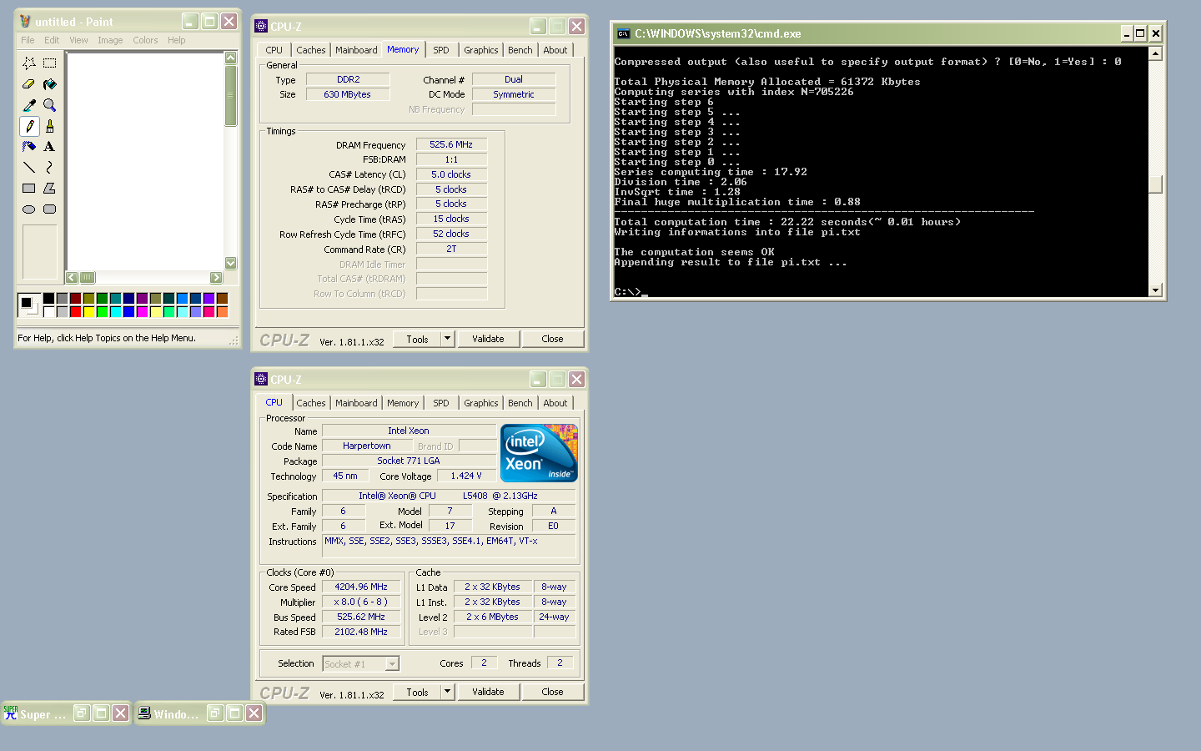
Task: Open the Image menu in Paint
Action: point(110,40)
